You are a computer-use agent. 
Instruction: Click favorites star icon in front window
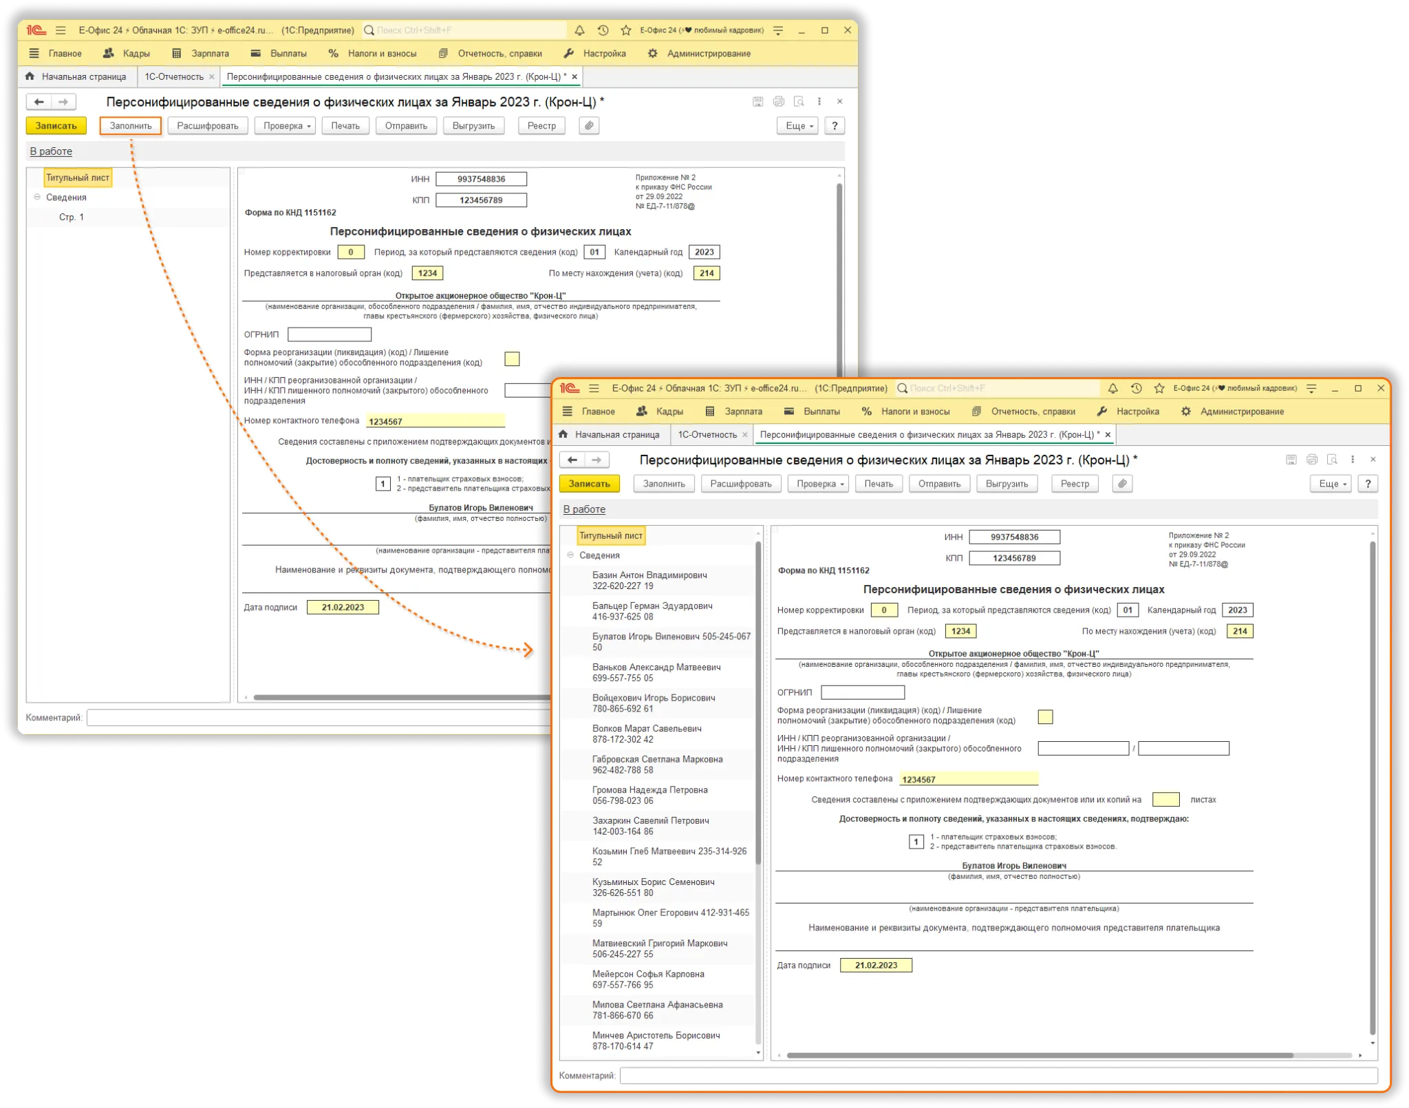click(x=1159, y=389)
